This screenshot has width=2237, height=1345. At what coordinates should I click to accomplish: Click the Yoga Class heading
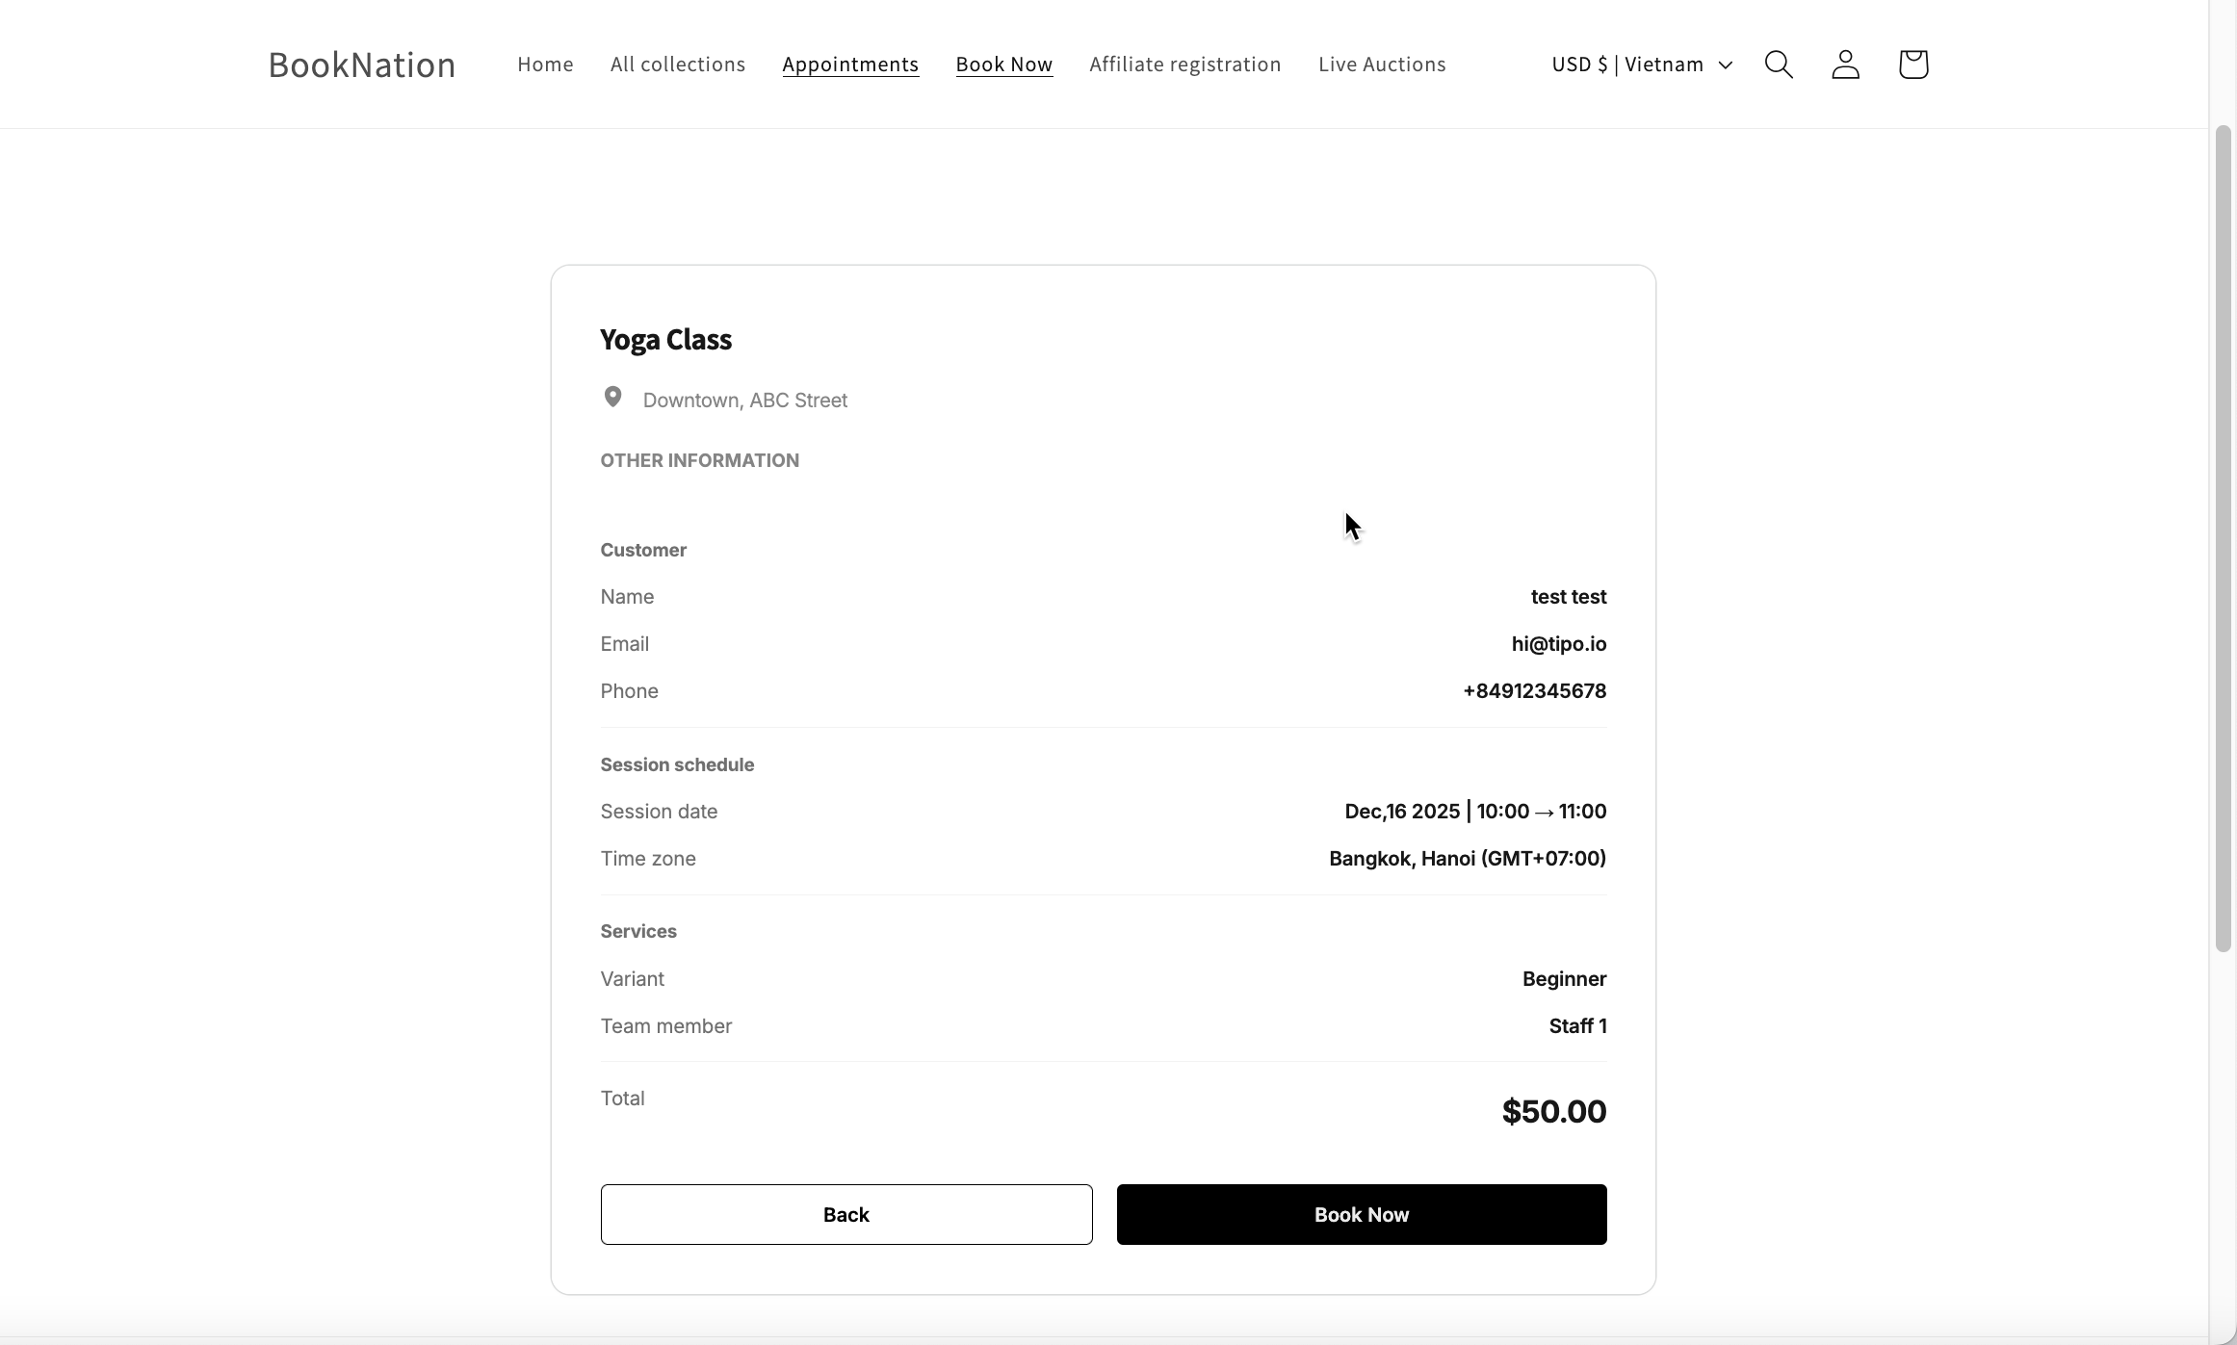pos(665,340)
